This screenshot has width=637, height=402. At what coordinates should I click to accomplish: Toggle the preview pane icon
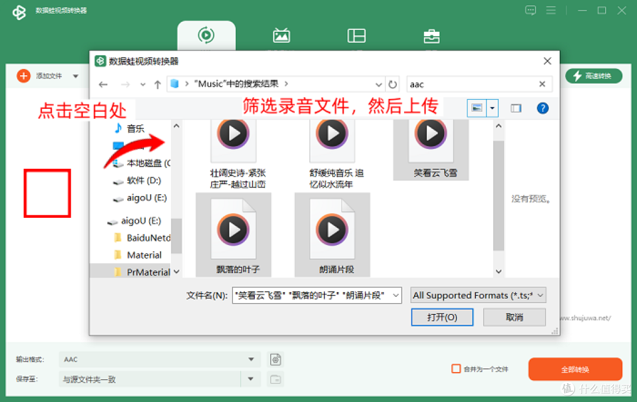(516, 108)
